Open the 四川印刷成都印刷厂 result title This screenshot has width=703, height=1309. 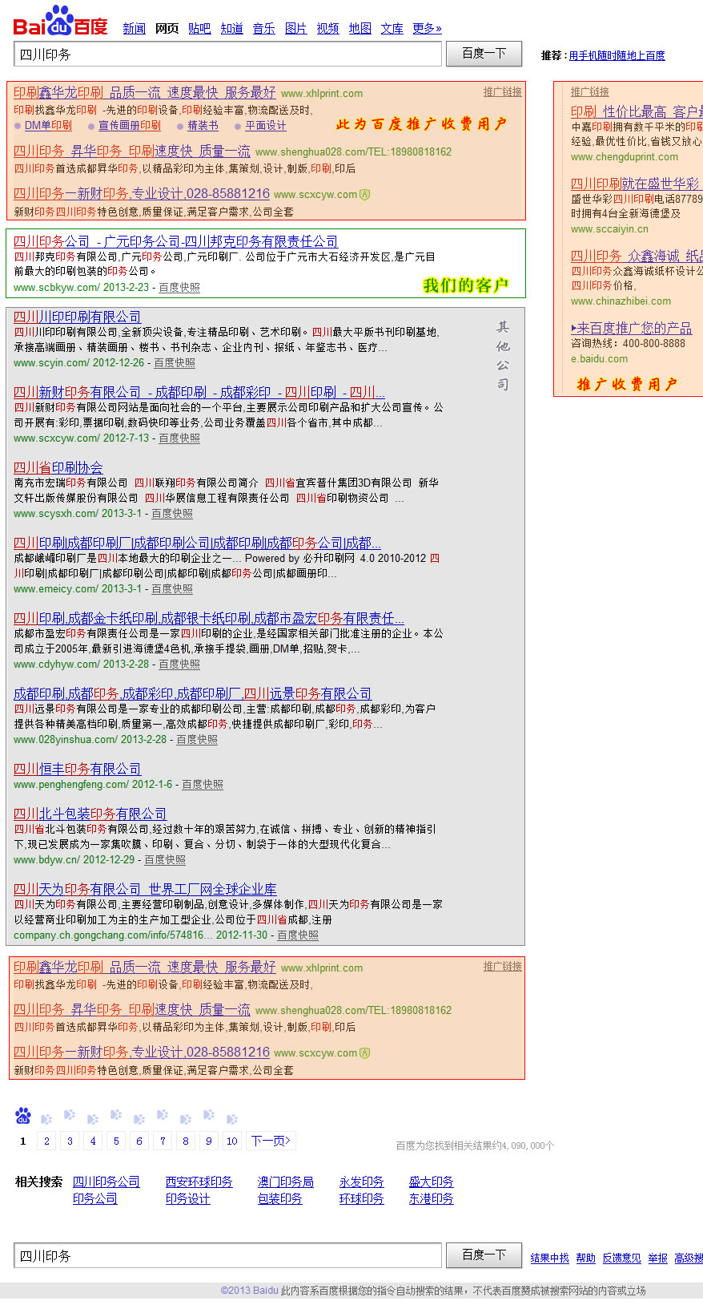[x=197, y=543]
